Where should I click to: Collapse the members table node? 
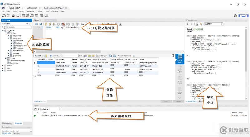(9, 38)
